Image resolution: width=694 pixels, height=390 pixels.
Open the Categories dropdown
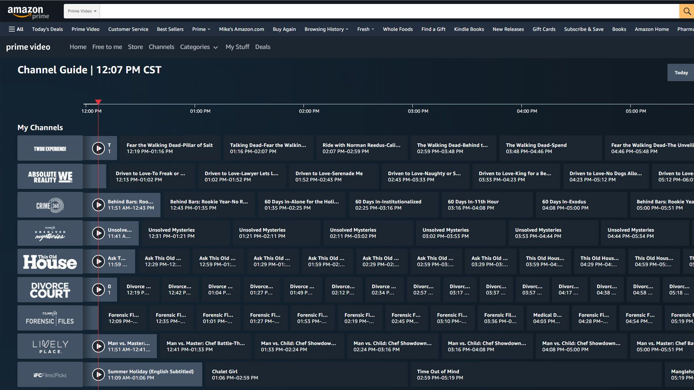[199, 47]
